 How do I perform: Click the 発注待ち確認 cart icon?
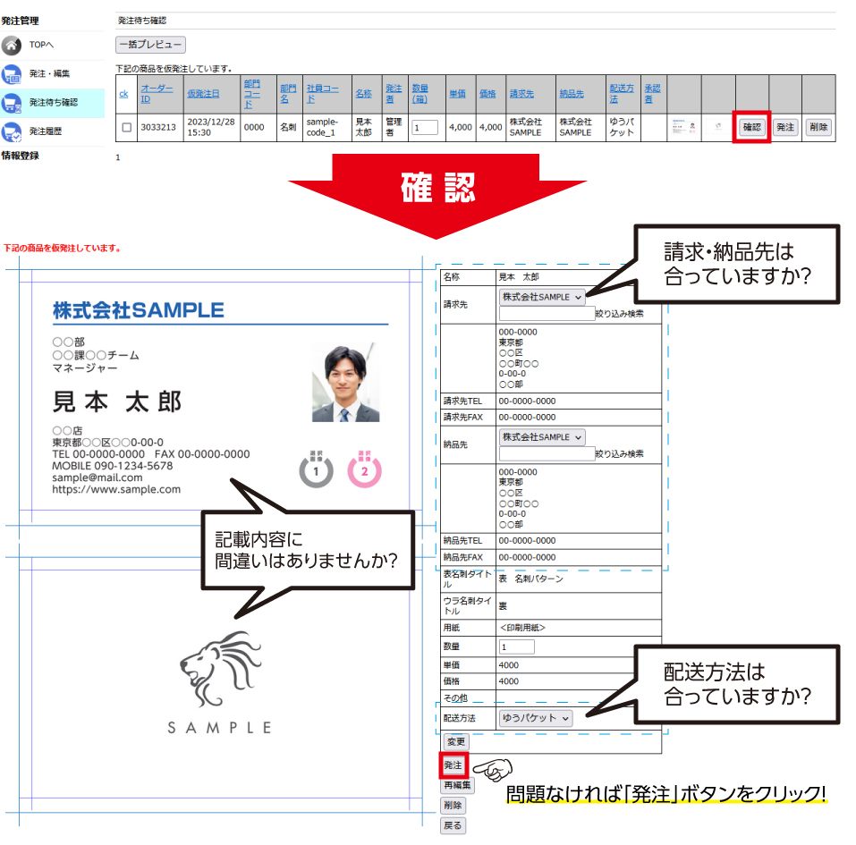[13, 103]
